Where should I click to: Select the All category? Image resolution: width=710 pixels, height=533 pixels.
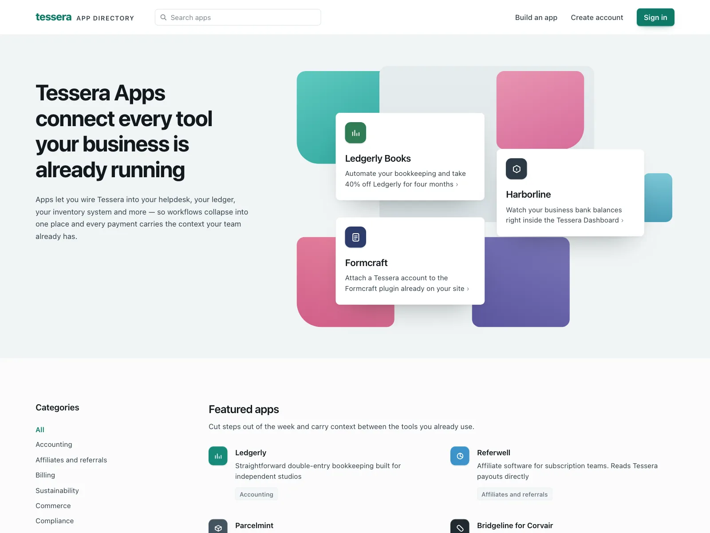click(x=40, y=430)
